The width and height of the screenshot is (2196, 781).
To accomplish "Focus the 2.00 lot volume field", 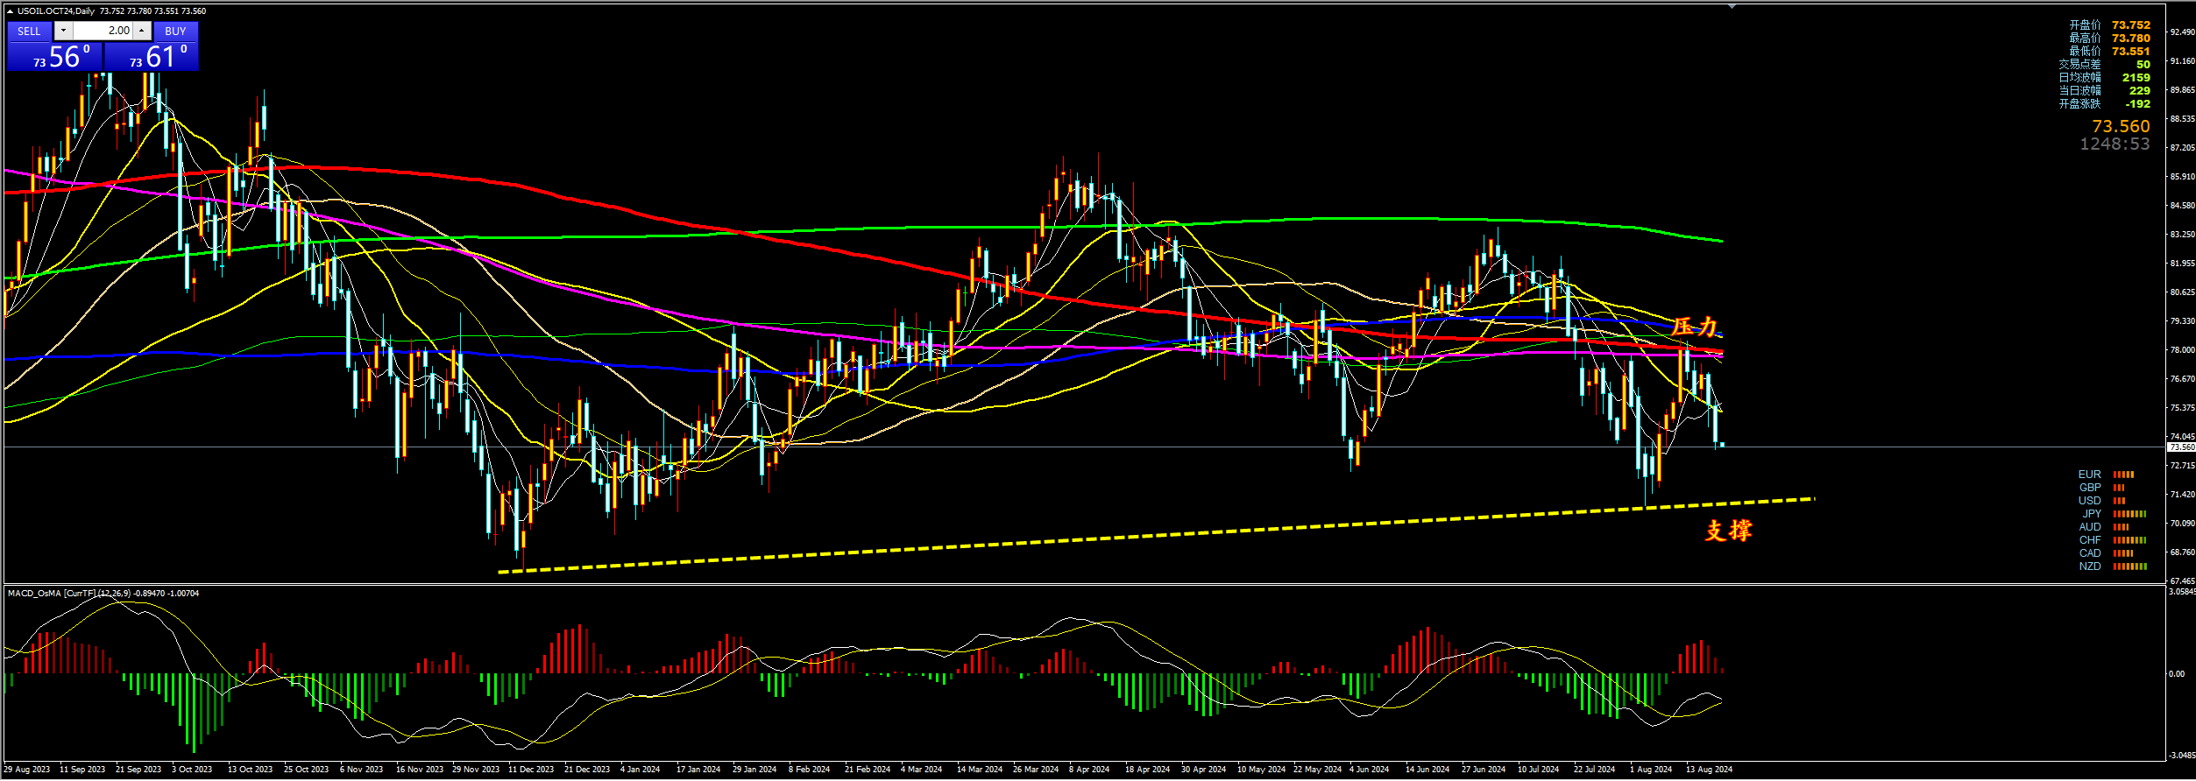I will tap(103, 31).
